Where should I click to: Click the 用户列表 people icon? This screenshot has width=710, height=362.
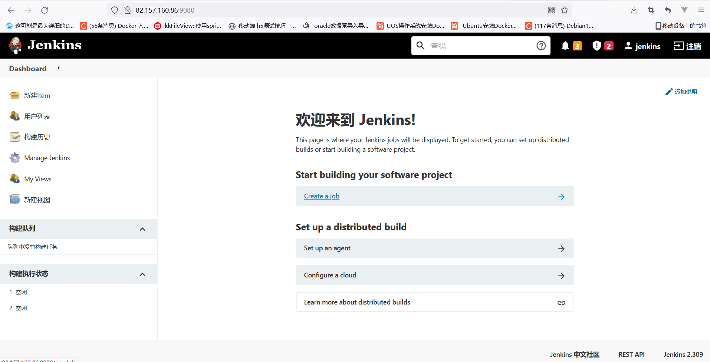(15, 116)
